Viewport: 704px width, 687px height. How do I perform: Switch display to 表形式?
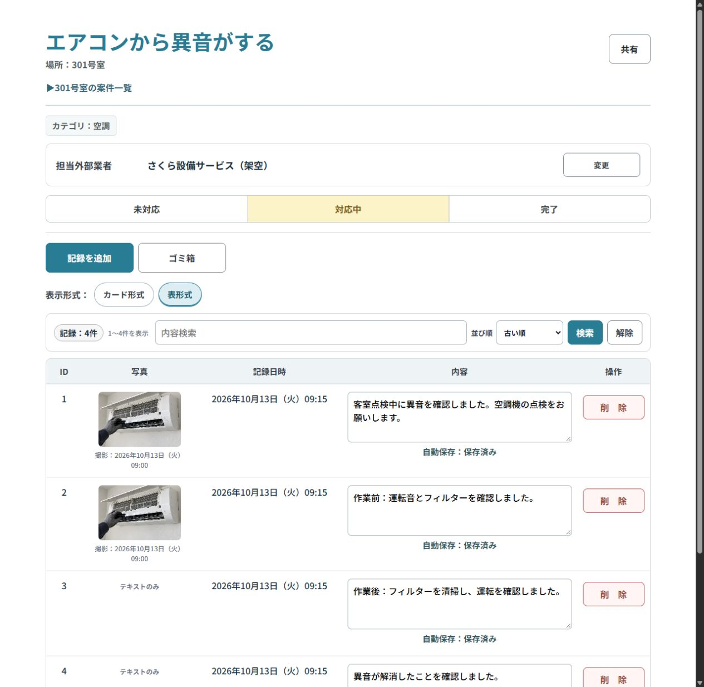coord(180,295)
